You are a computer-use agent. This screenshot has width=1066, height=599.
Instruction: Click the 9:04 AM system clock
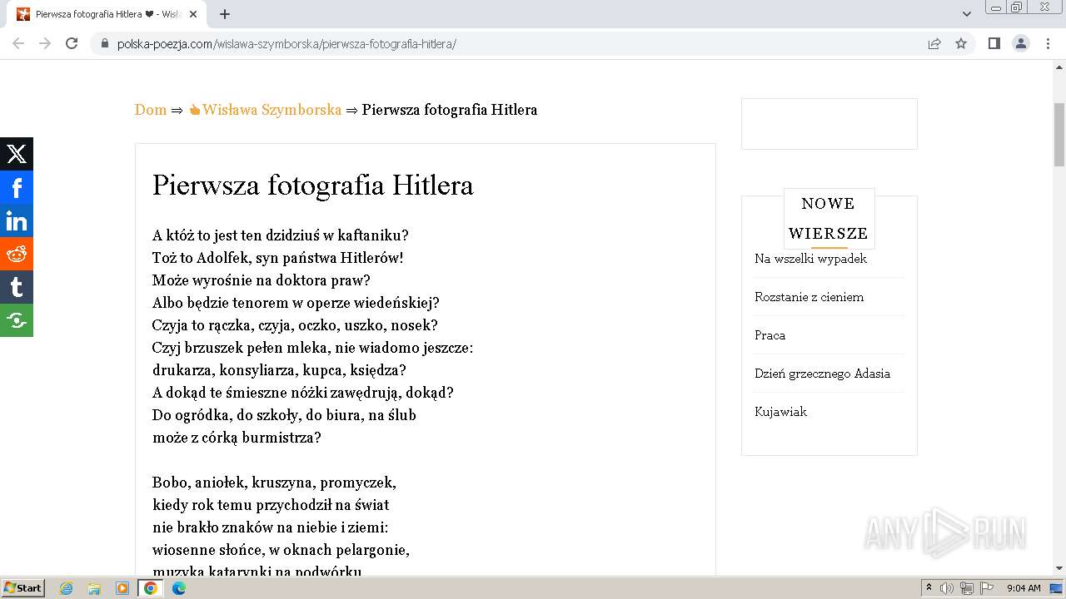coord(1024,588)
